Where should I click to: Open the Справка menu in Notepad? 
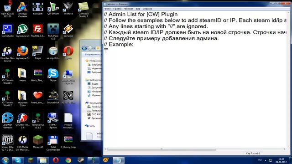[x=147, y=9]
